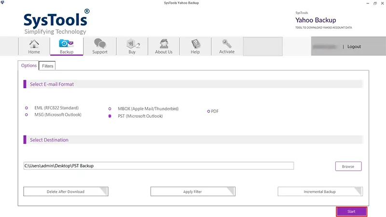Select the PDF format option
Screen dimensions: 386x217
click(208, 111)
